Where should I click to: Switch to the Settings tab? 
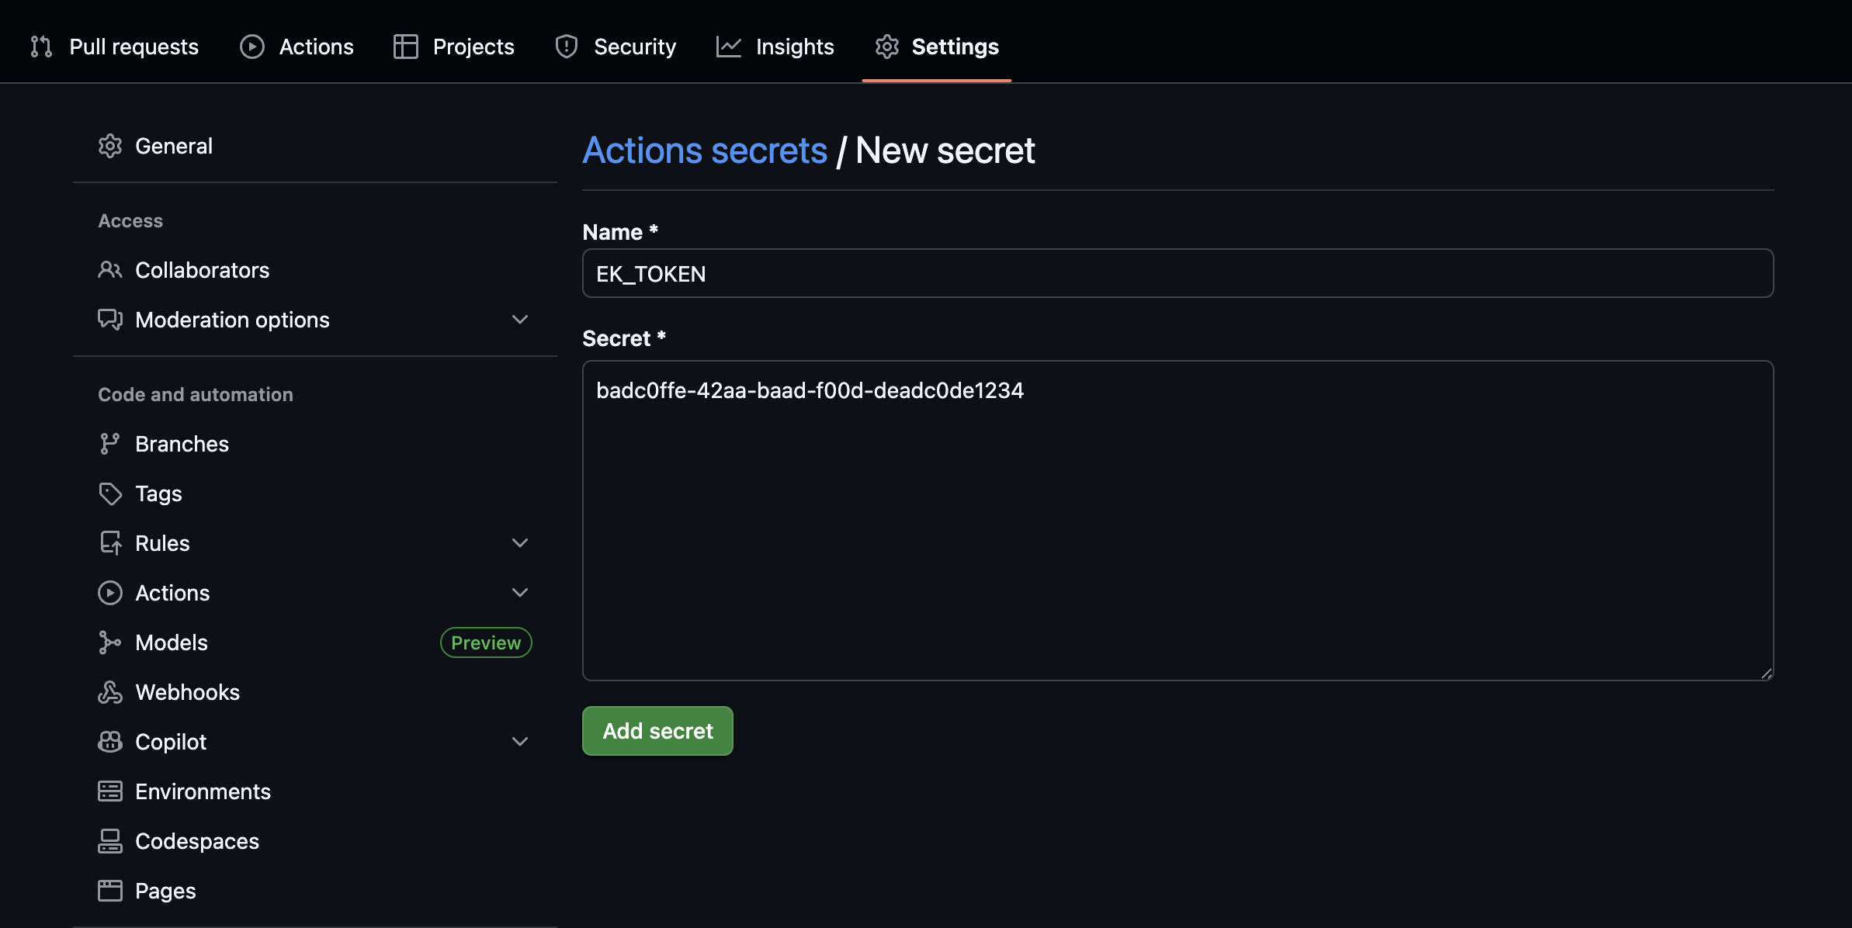[x=955, y=47]
